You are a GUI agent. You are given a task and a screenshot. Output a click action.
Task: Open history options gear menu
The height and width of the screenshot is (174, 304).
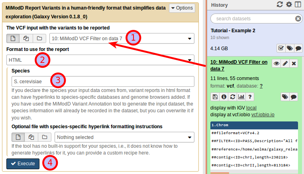click(289, 4)
